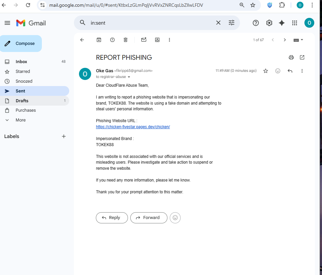Click the Move to inbox icon
The image size is (322, 275).
click(157, 40)
